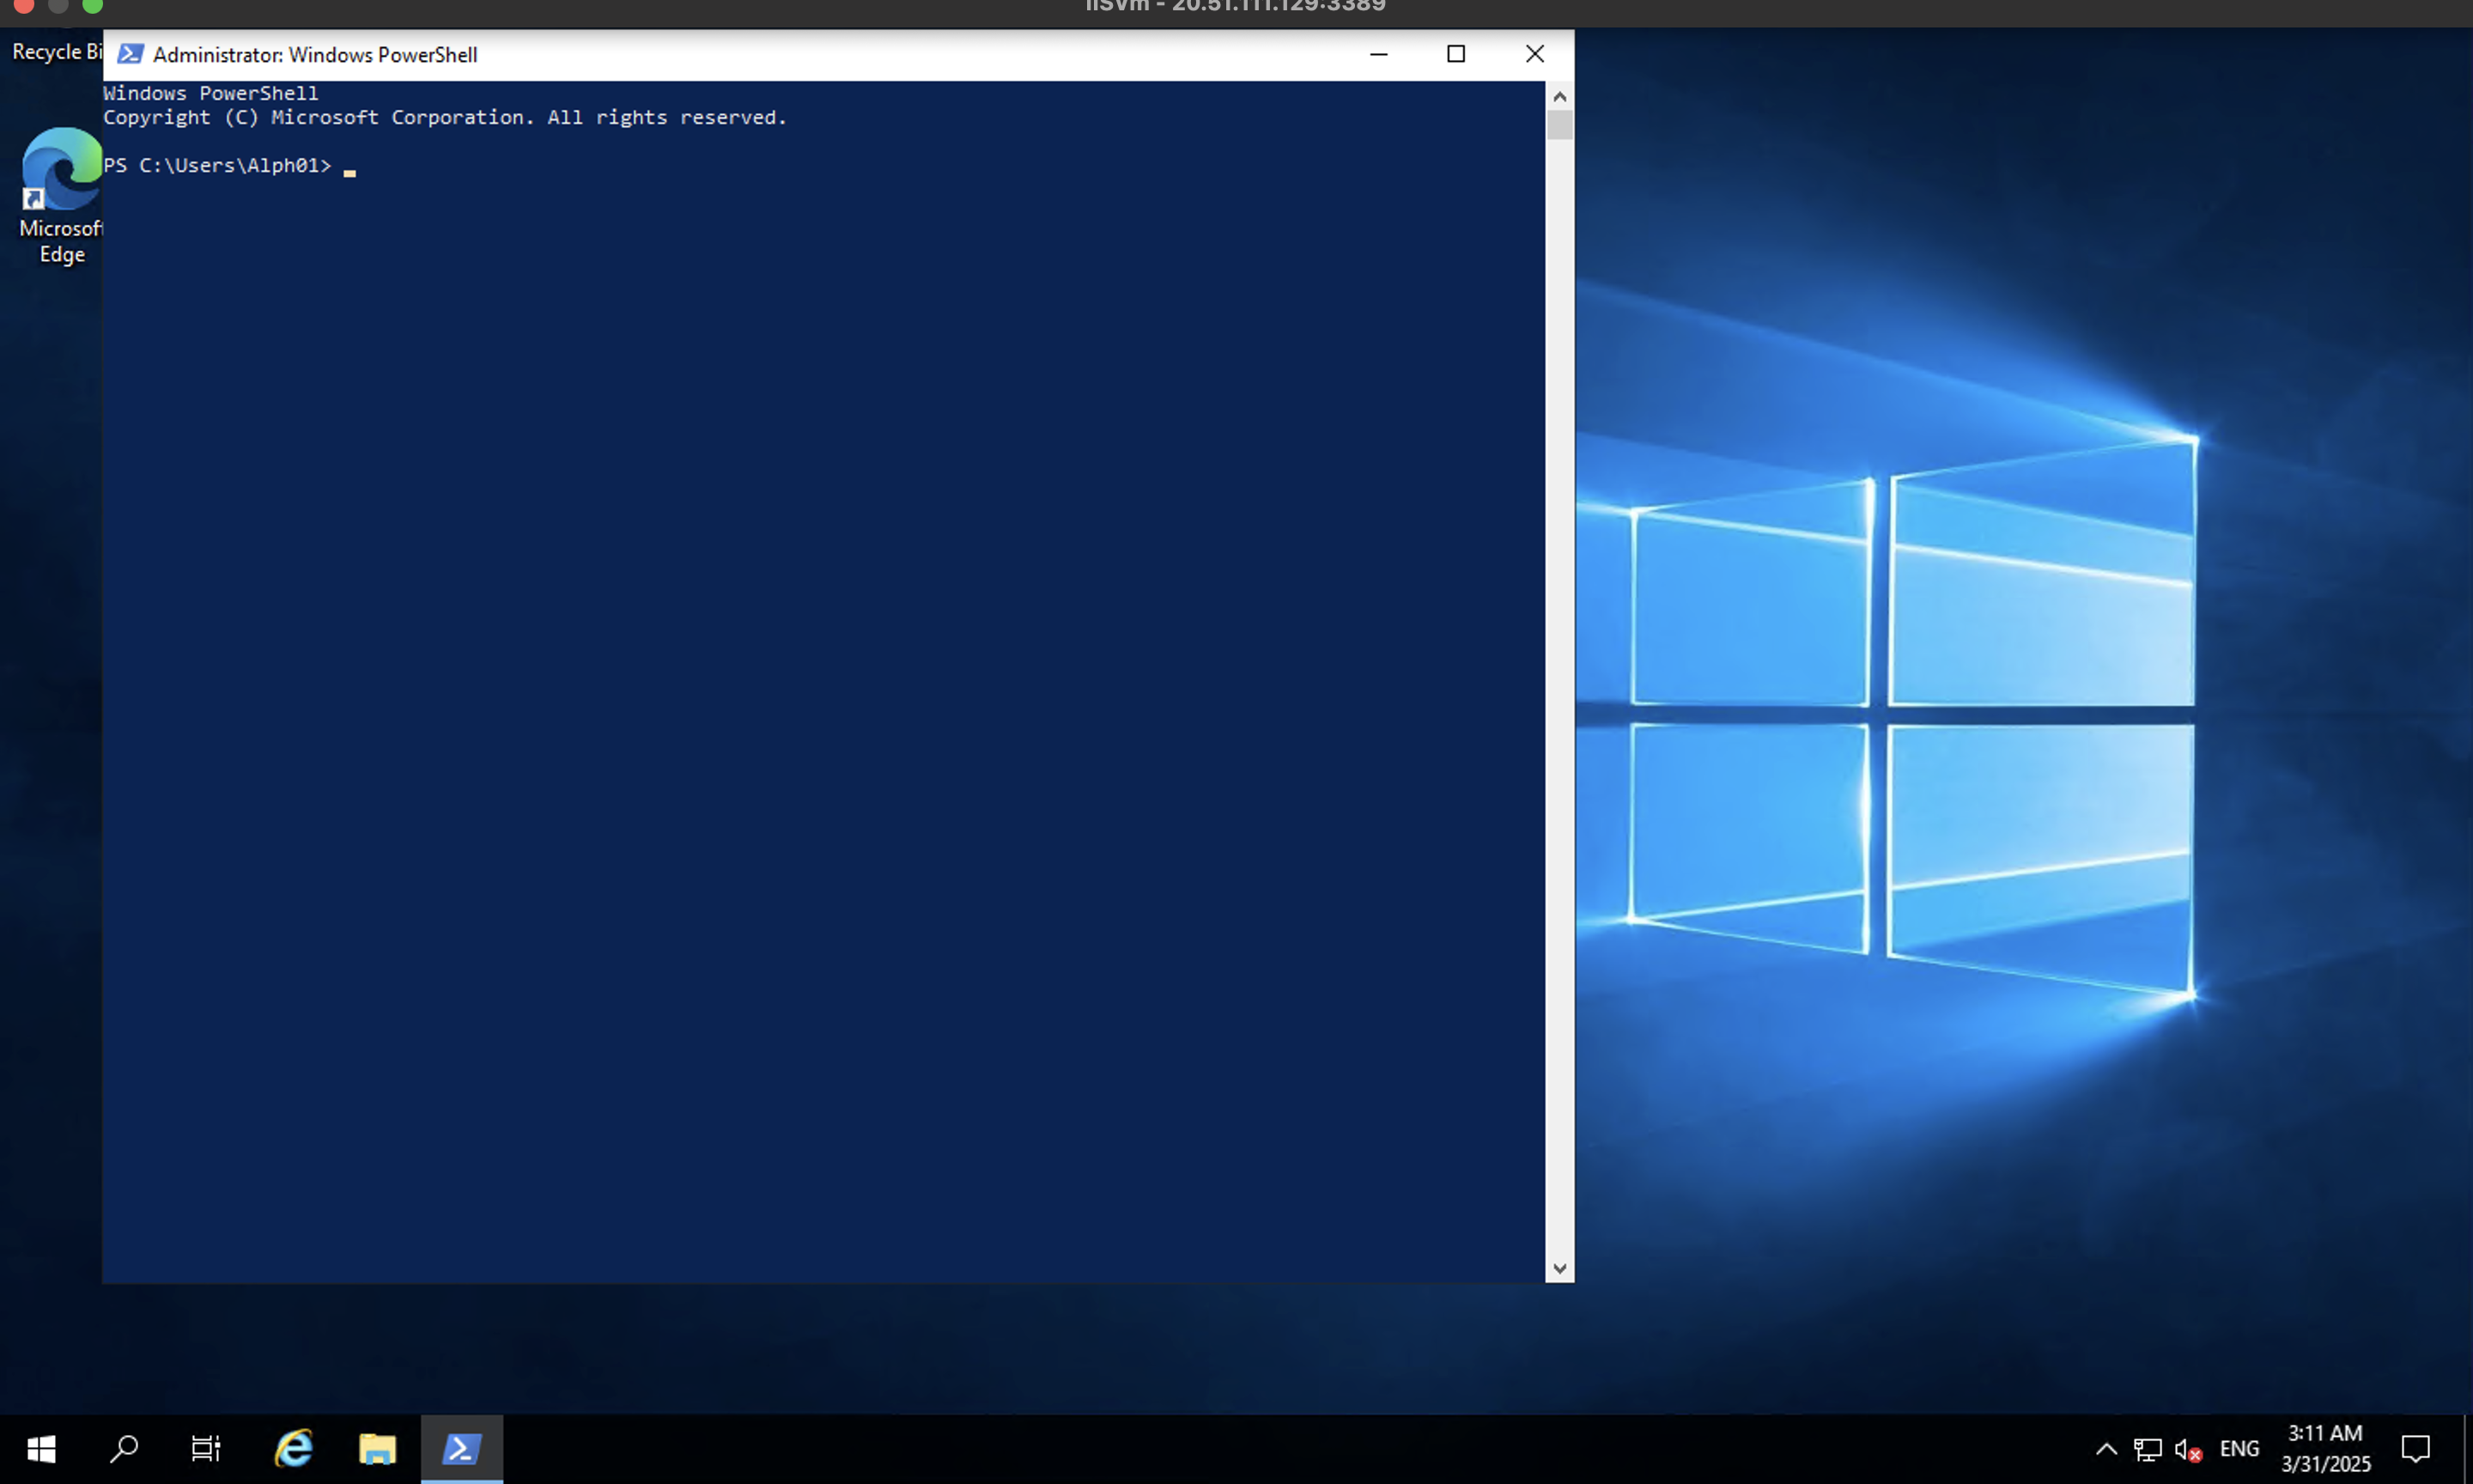Open the clock showing 3:11 AM
The height and width of the screenshot is (1484, 2473).
tap(2325, 1449)
